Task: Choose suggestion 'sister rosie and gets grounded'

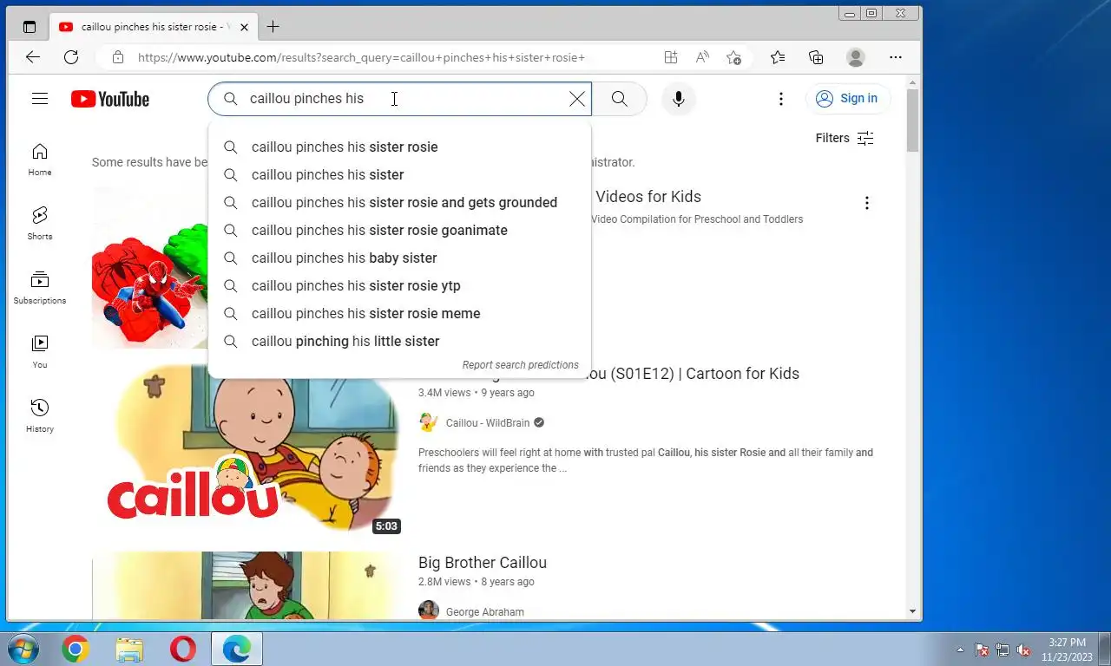Action: tap(400, 203)
